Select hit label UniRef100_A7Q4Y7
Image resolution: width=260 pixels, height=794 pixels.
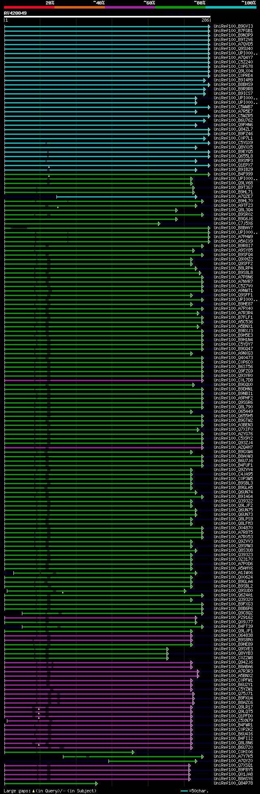pos(233,58)
